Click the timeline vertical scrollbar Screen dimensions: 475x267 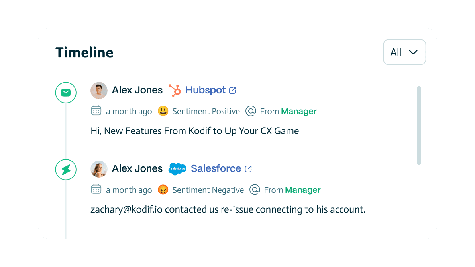pos(419,125)
